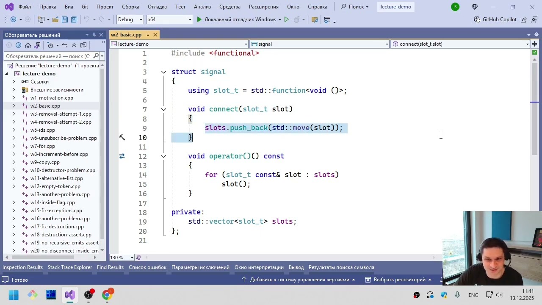Screen dimensions: 542x305
Task: Click Добавить в систему управления версиями
Action: tap(299, 280)
